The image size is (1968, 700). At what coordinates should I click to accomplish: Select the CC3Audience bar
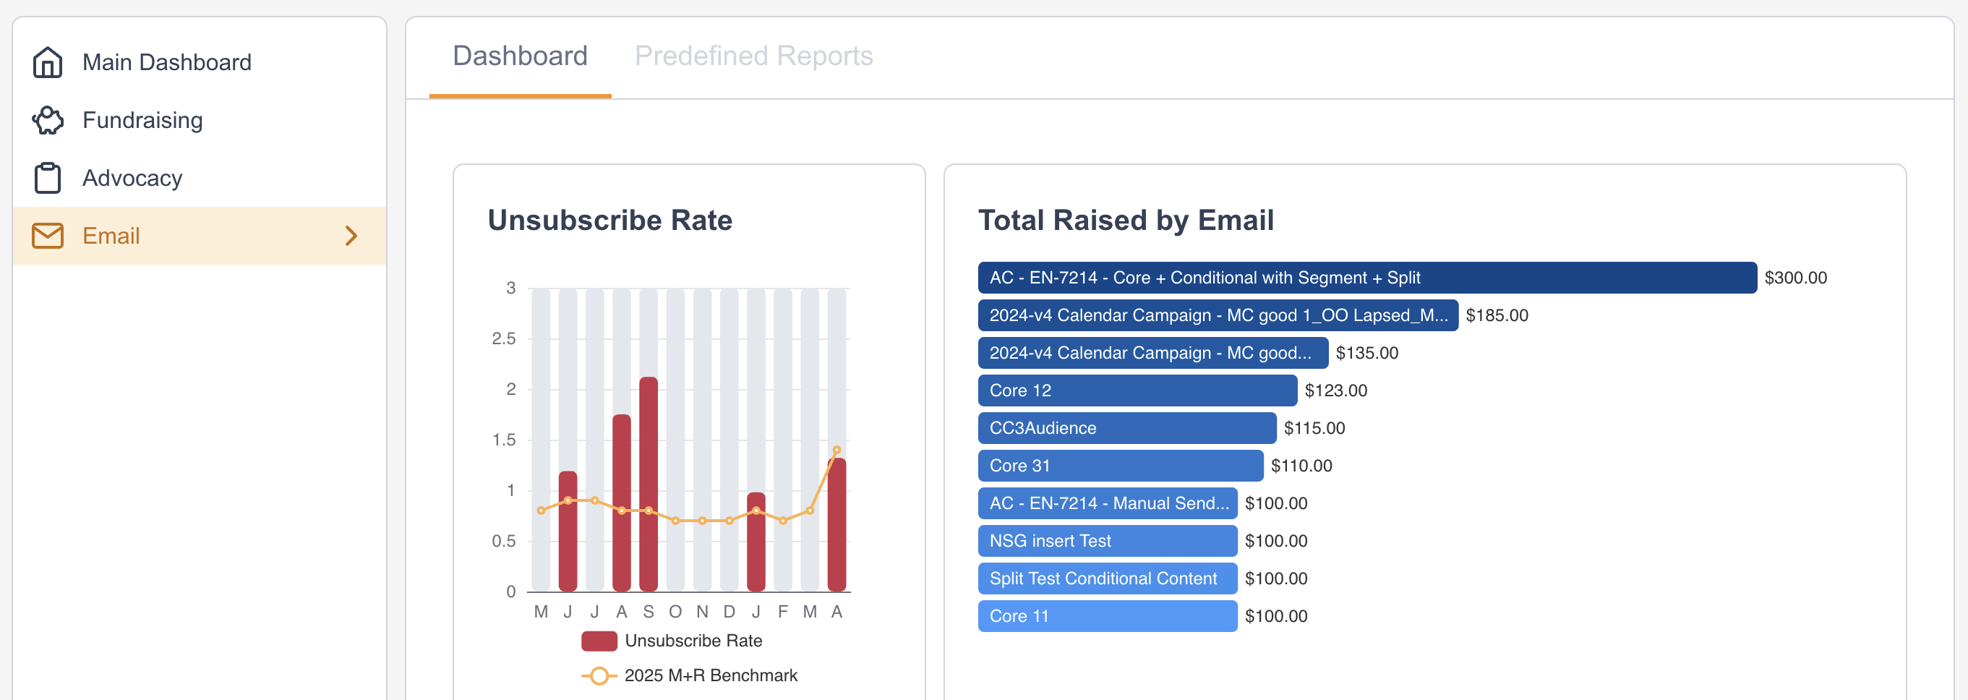1126,428
